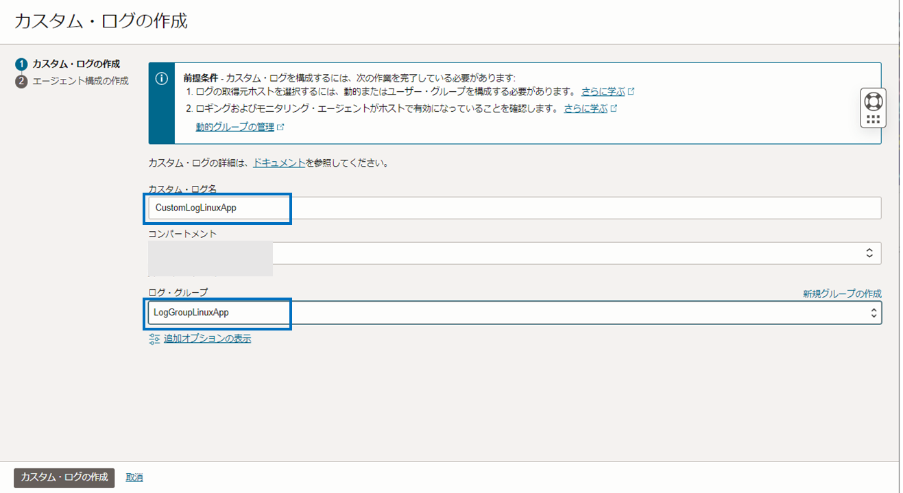The width and height of the screenshot is (903, 493).
Task: Click the コンパートメント label
Action: coord(182,234)
